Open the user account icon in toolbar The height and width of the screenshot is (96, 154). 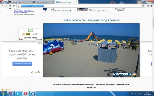151,6
